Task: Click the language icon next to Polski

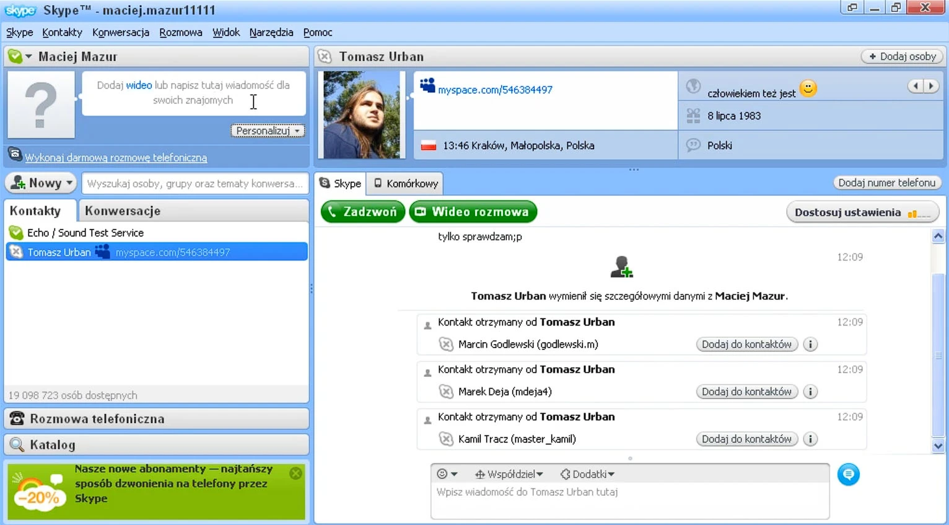Action: point(693,145)
